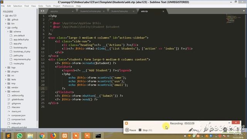
Task: Open the Help menu
Action: click(x=78, y=6)
